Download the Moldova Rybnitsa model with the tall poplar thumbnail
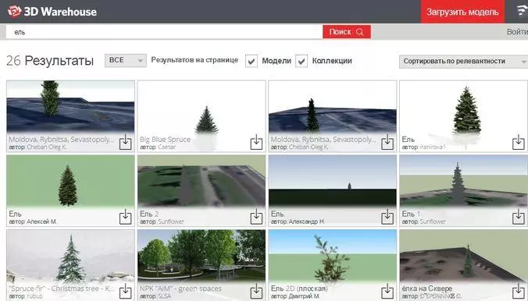528x301 pixels. tap(125, 142)
